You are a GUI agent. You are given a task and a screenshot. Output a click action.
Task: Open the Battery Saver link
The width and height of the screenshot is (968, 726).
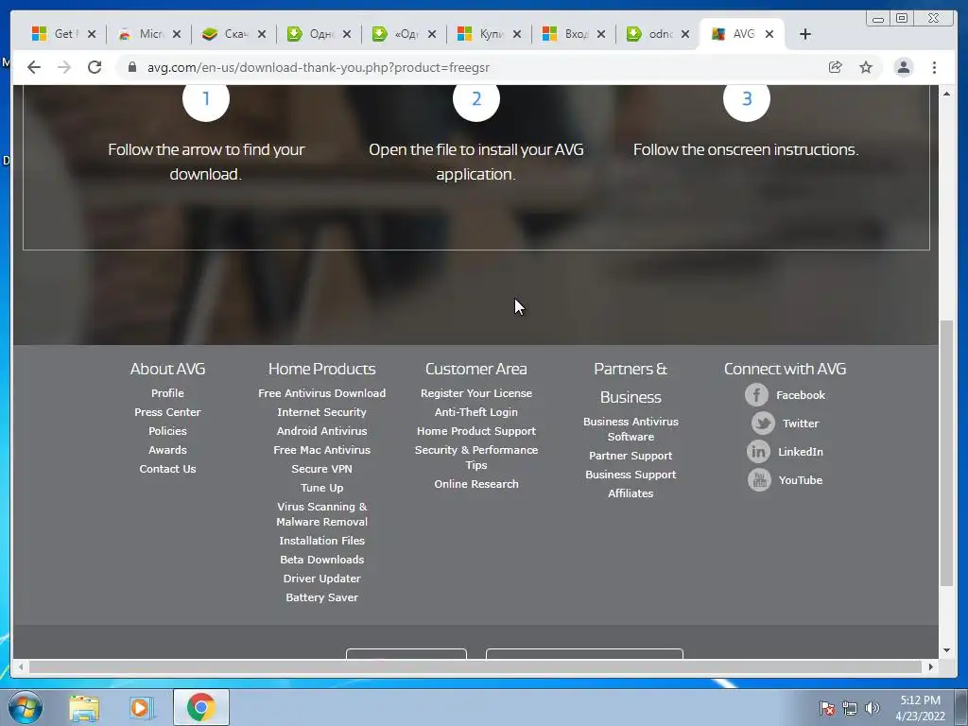[x=321, y=597]
